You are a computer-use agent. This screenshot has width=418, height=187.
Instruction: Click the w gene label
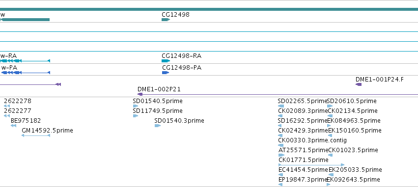pos(2,15)
